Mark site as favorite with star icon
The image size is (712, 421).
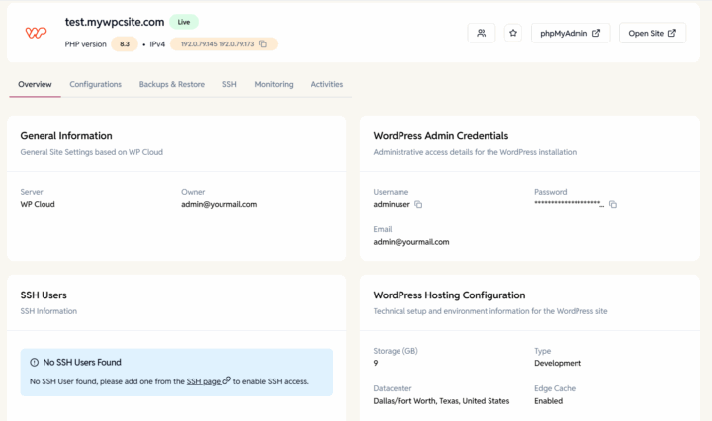tap(513, 33)
